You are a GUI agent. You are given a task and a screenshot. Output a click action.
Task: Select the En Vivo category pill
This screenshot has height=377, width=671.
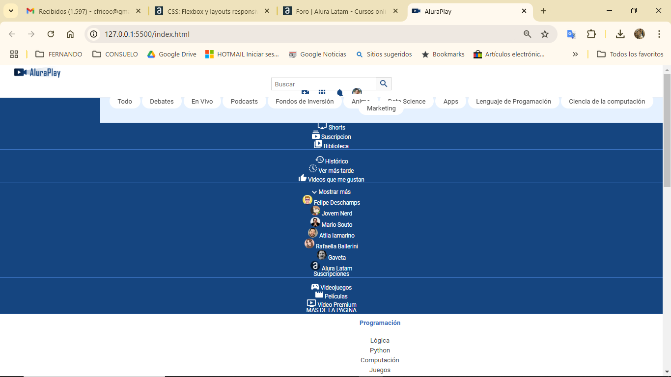(202, 101)
